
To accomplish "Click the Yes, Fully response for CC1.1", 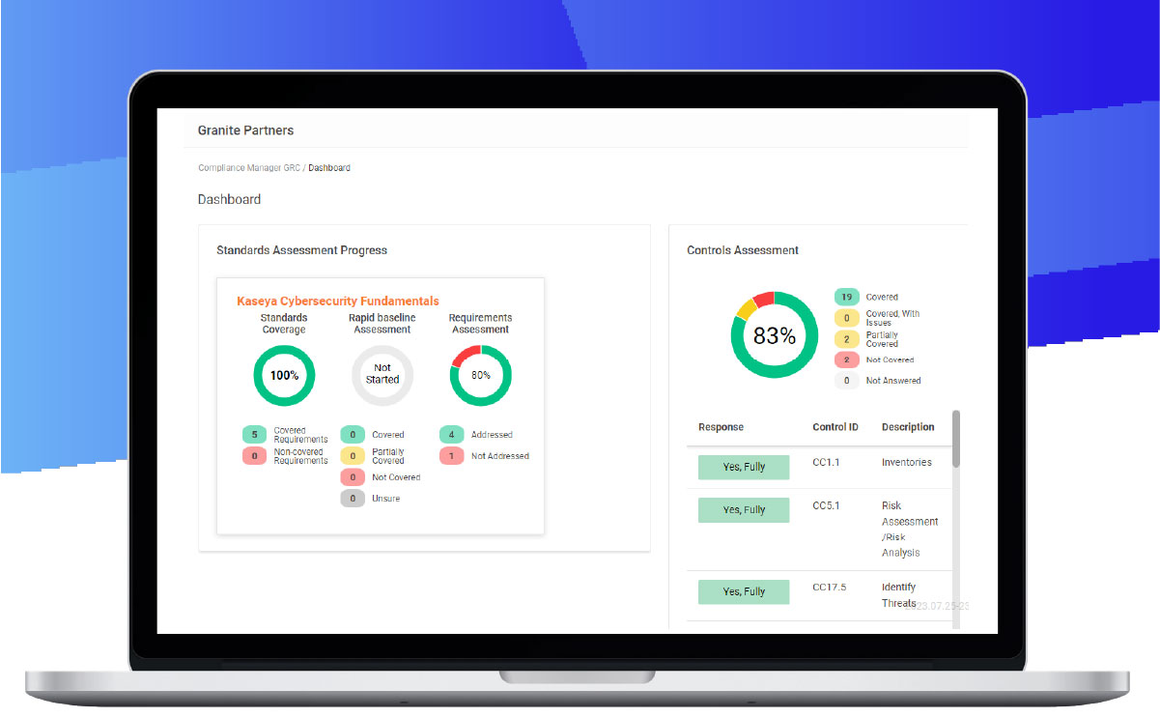I will click(744, 467).
